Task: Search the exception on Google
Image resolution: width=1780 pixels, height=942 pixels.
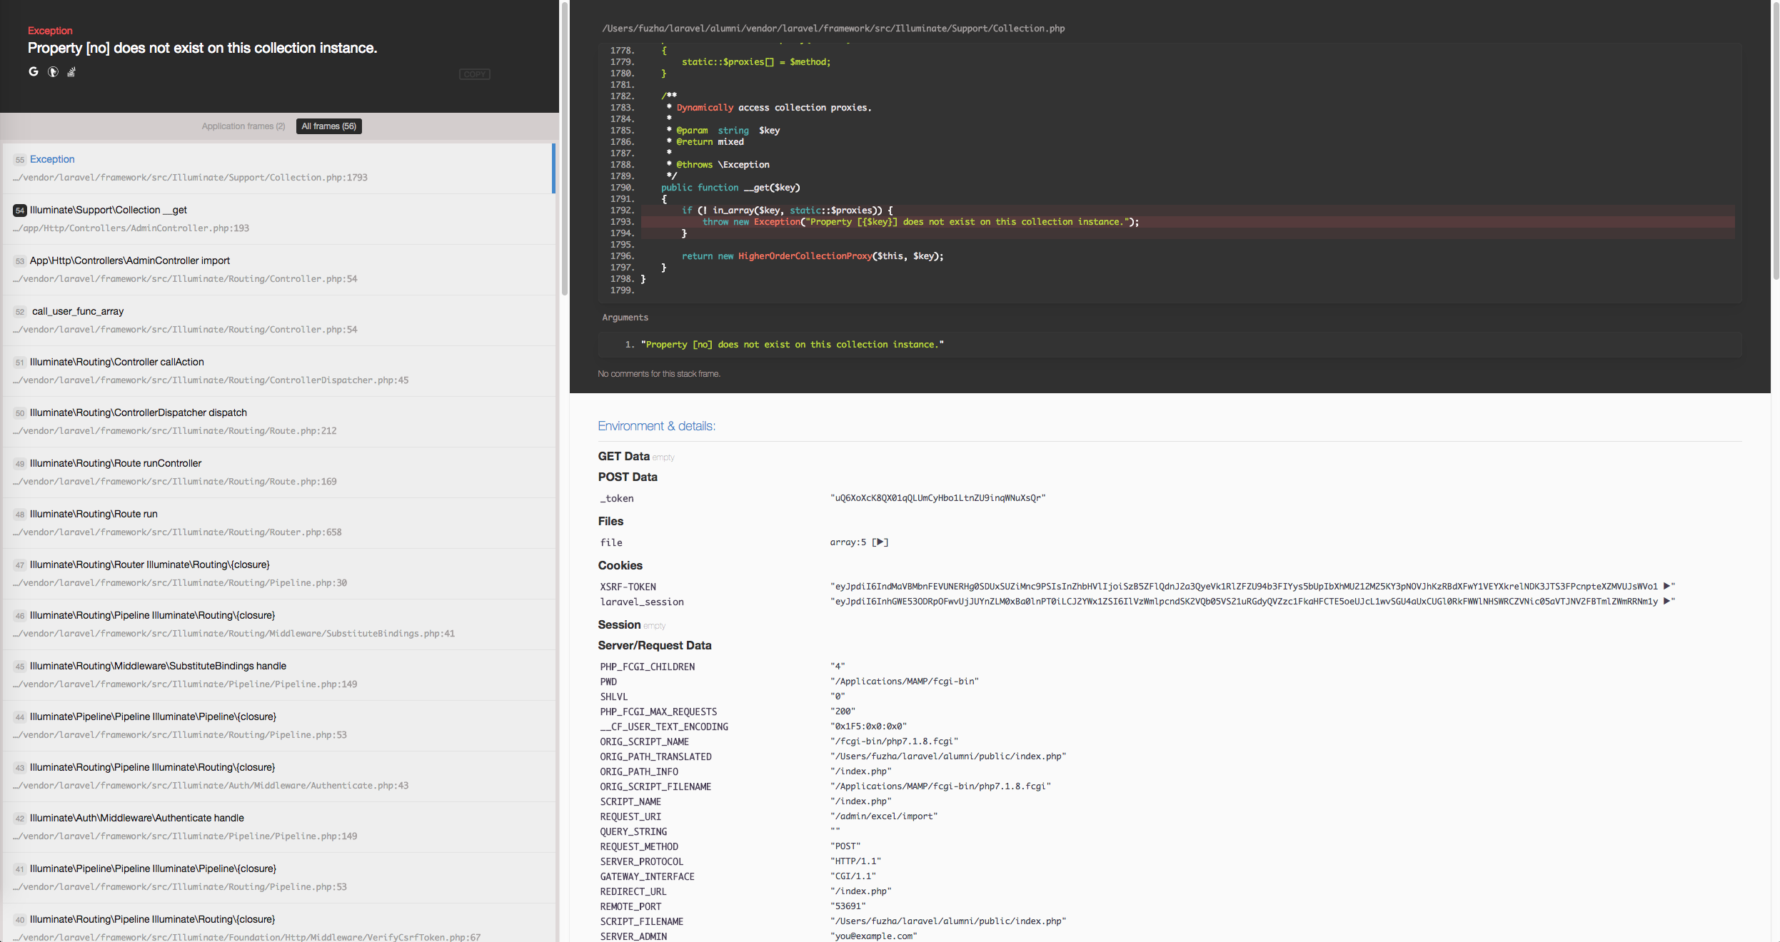Action: [x=33, y=72]
